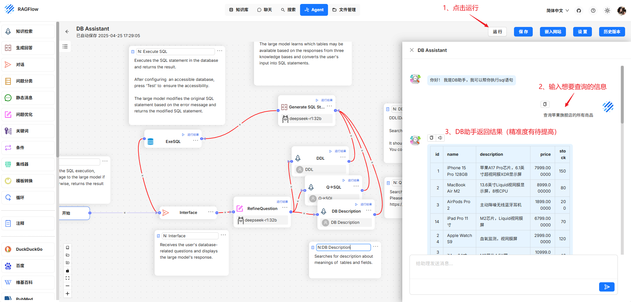Select the 开始 node
The image size is (631, 302).
[74, 213]
